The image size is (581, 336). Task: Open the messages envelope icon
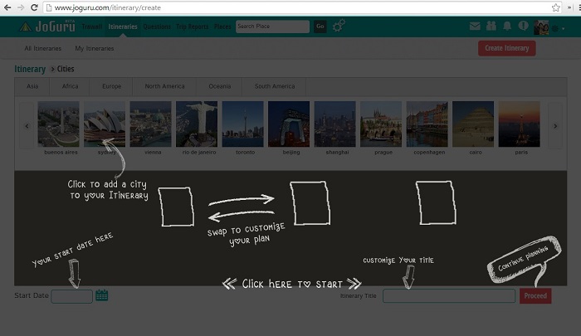(475, 26)
